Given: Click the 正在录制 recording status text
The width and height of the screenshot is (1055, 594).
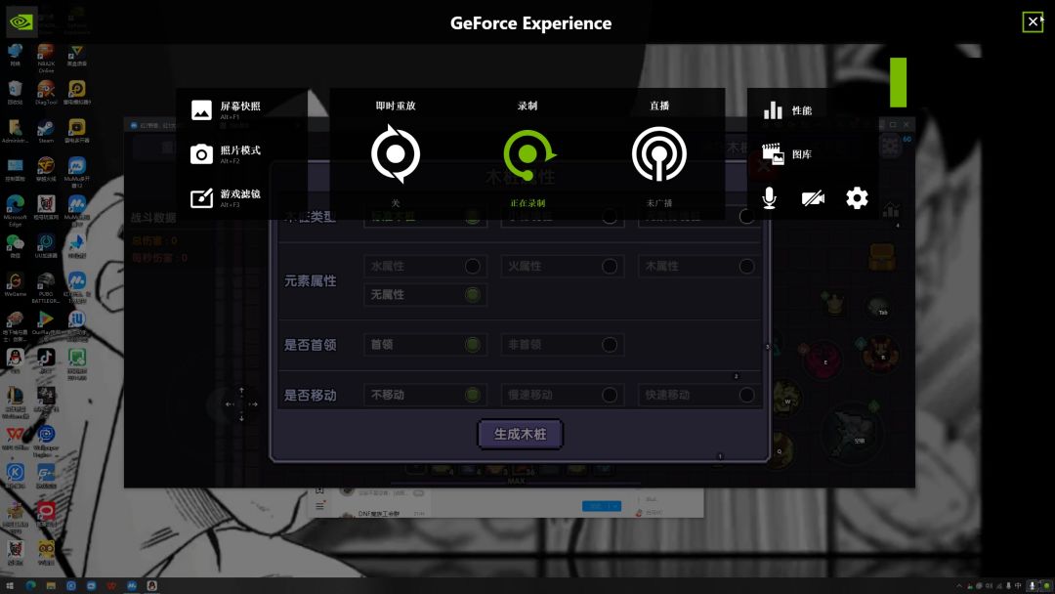Looking at the screenshot, I should pos(527,203).
